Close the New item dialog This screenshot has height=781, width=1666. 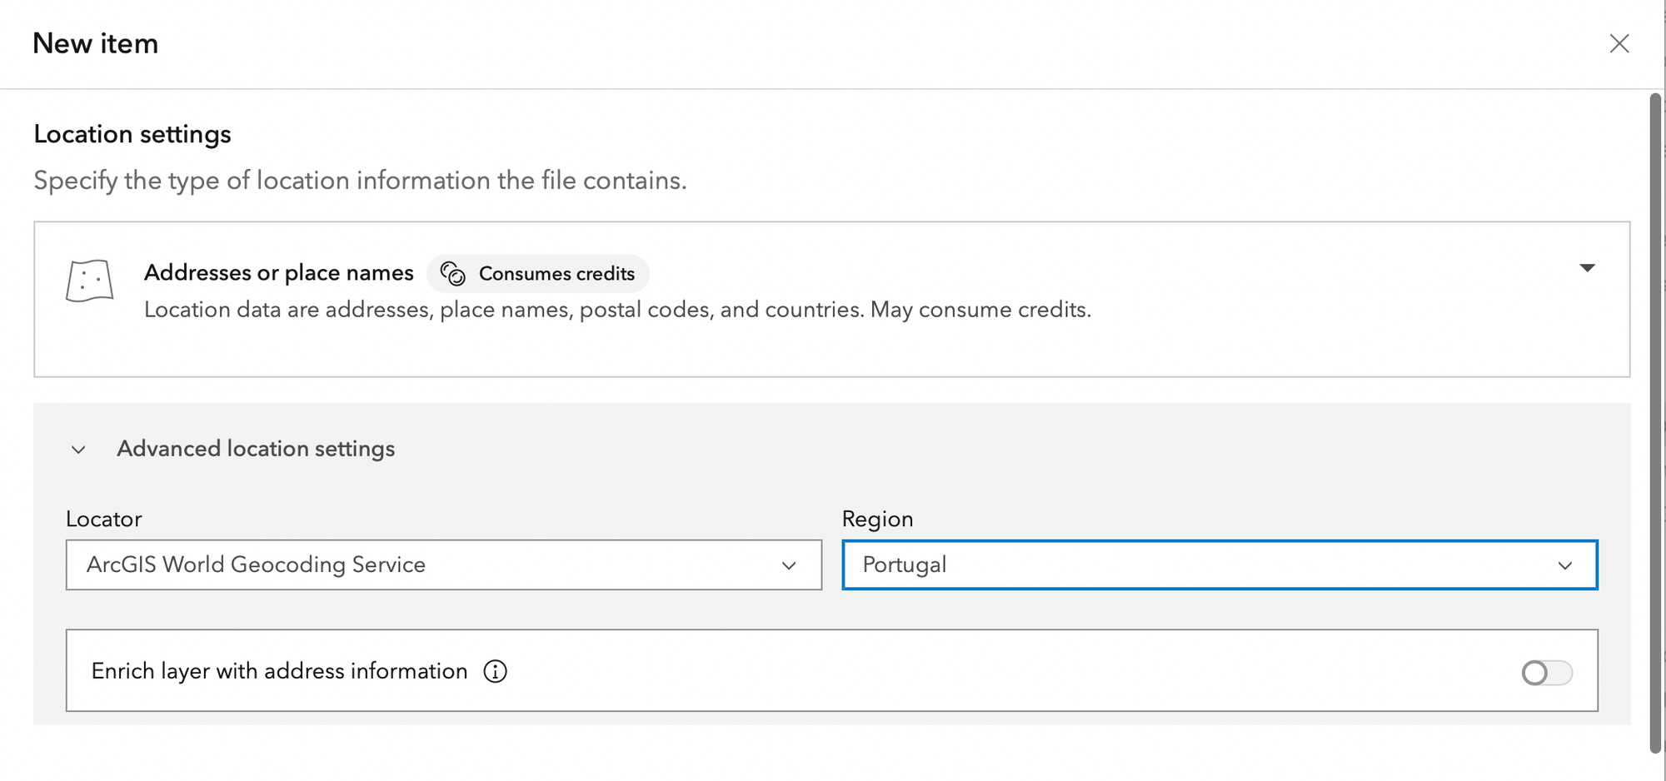pos(1619,43)
